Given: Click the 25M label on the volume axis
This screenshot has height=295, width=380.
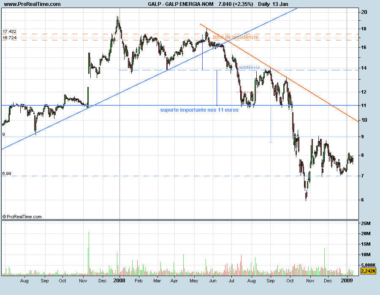Looking at the screenshot, I should coord(366,223).
